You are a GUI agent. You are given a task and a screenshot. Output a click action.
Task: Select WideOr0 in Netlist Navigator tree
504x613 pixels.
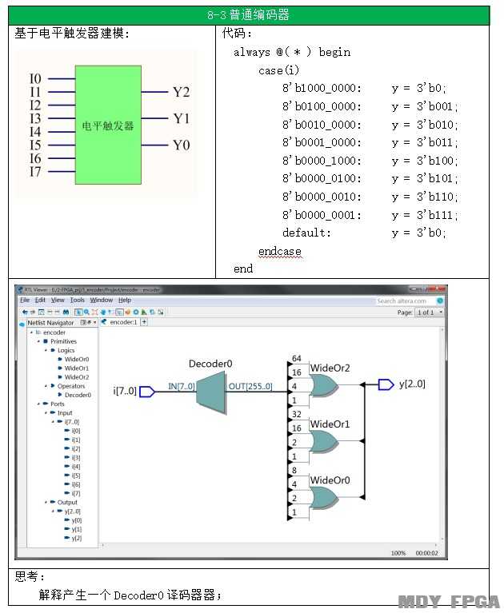pyautogui.click(x=77, y=360)
